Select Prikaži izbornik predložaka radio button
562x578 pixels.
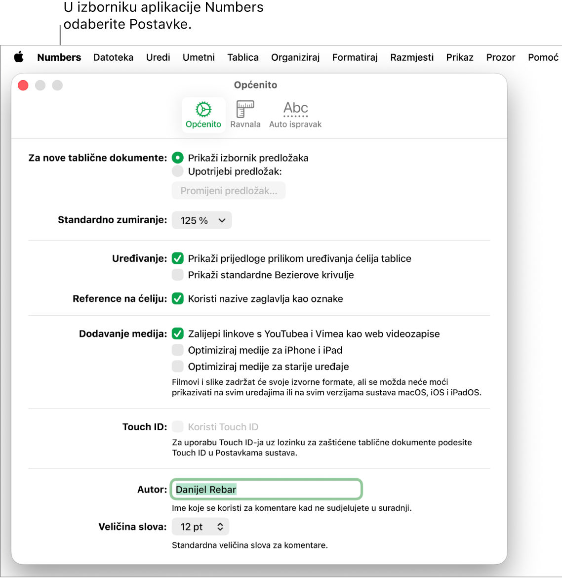point(178,158)
